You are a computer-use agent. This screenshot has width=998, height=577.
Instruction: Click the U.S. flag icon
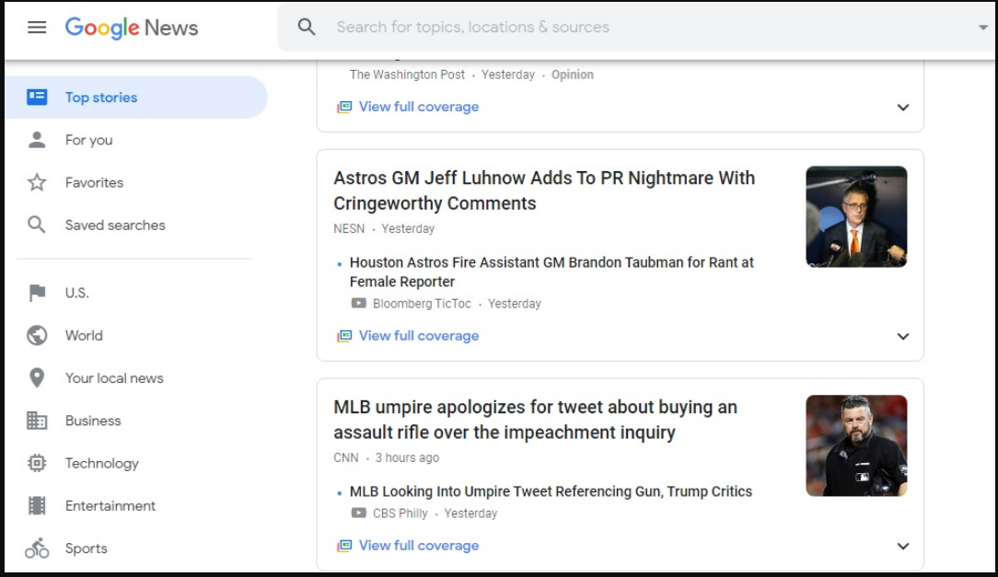pos(37,293)
